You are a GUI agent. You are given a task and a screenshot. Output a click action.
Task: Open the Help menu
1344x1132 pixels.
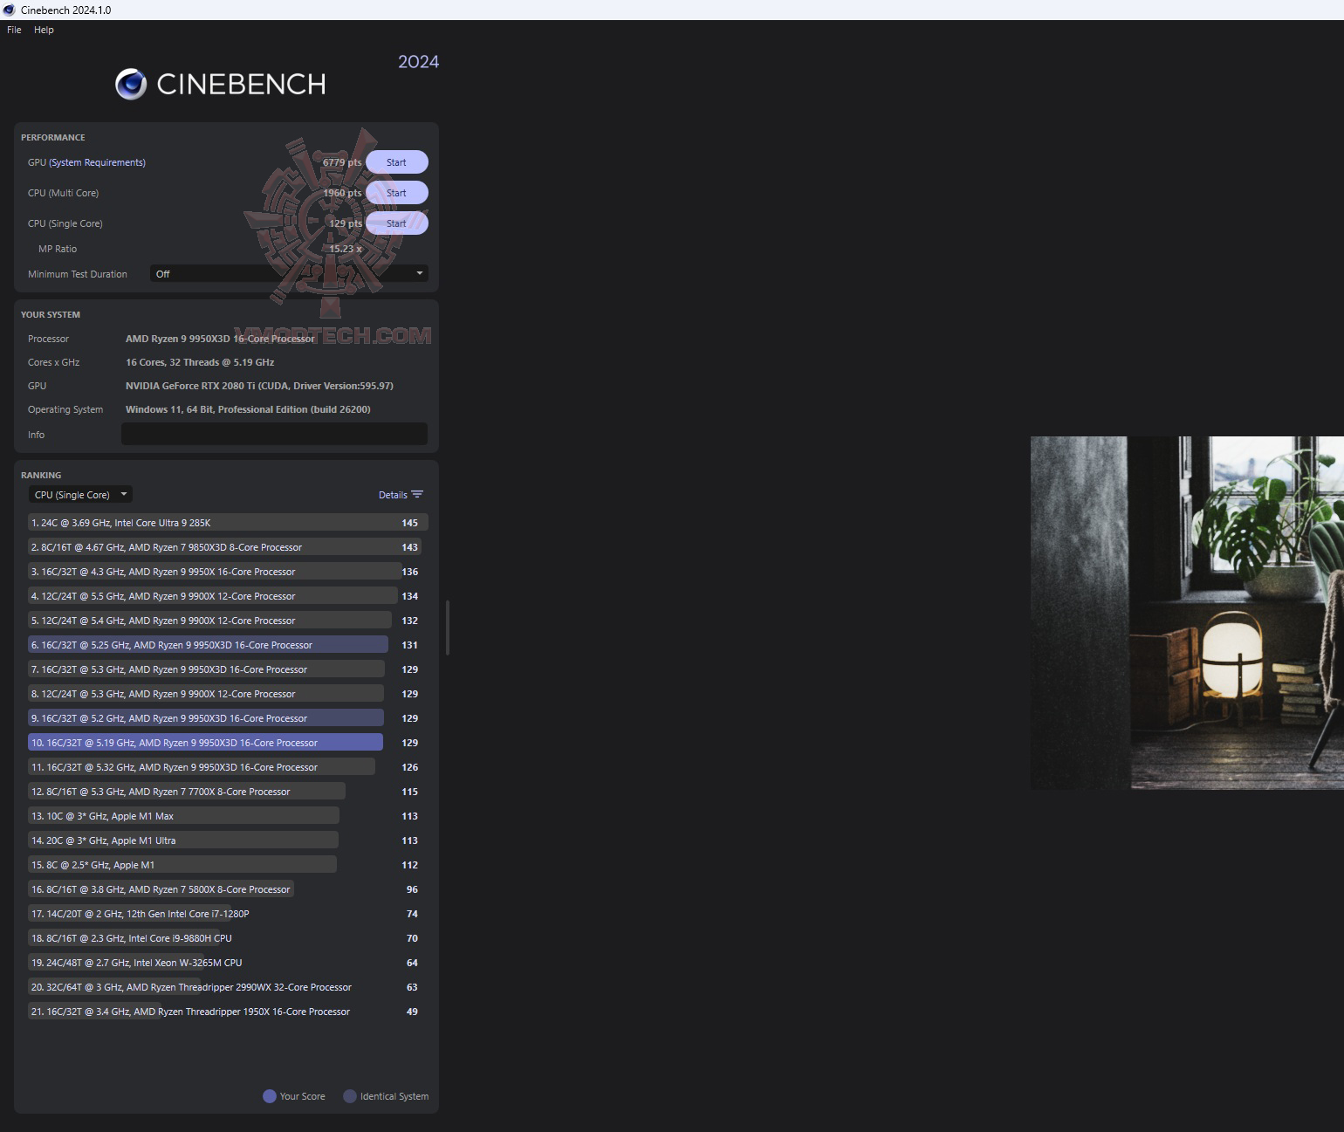[44, 30]
